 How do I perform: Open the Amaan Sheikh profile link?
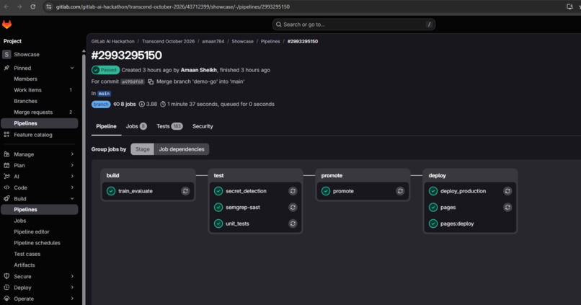point(199,70)
